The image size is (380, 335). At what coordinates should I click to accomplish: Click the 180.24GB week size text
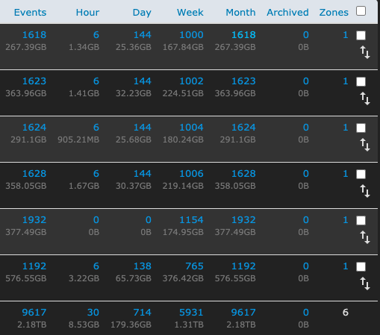(x=183, y=140)
